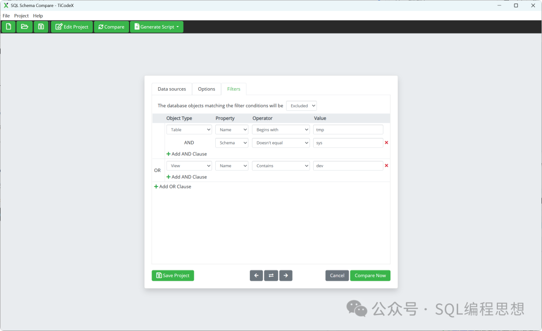Remove the View 'dev' filter row

click(x=386, y=165)
